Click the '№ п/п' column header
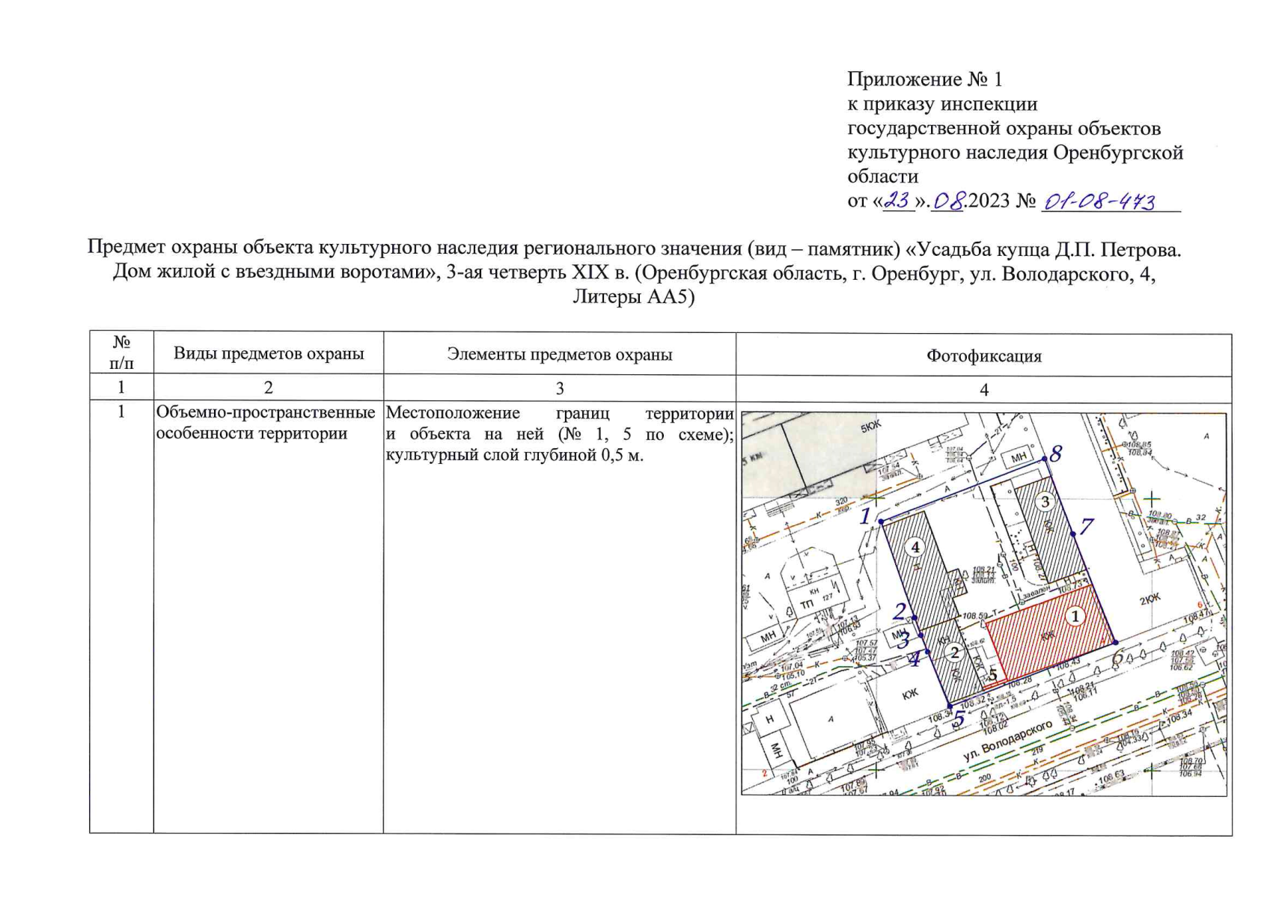This screenshot has height=898, width=1270. pyautogui.click(x=121, y=353)
